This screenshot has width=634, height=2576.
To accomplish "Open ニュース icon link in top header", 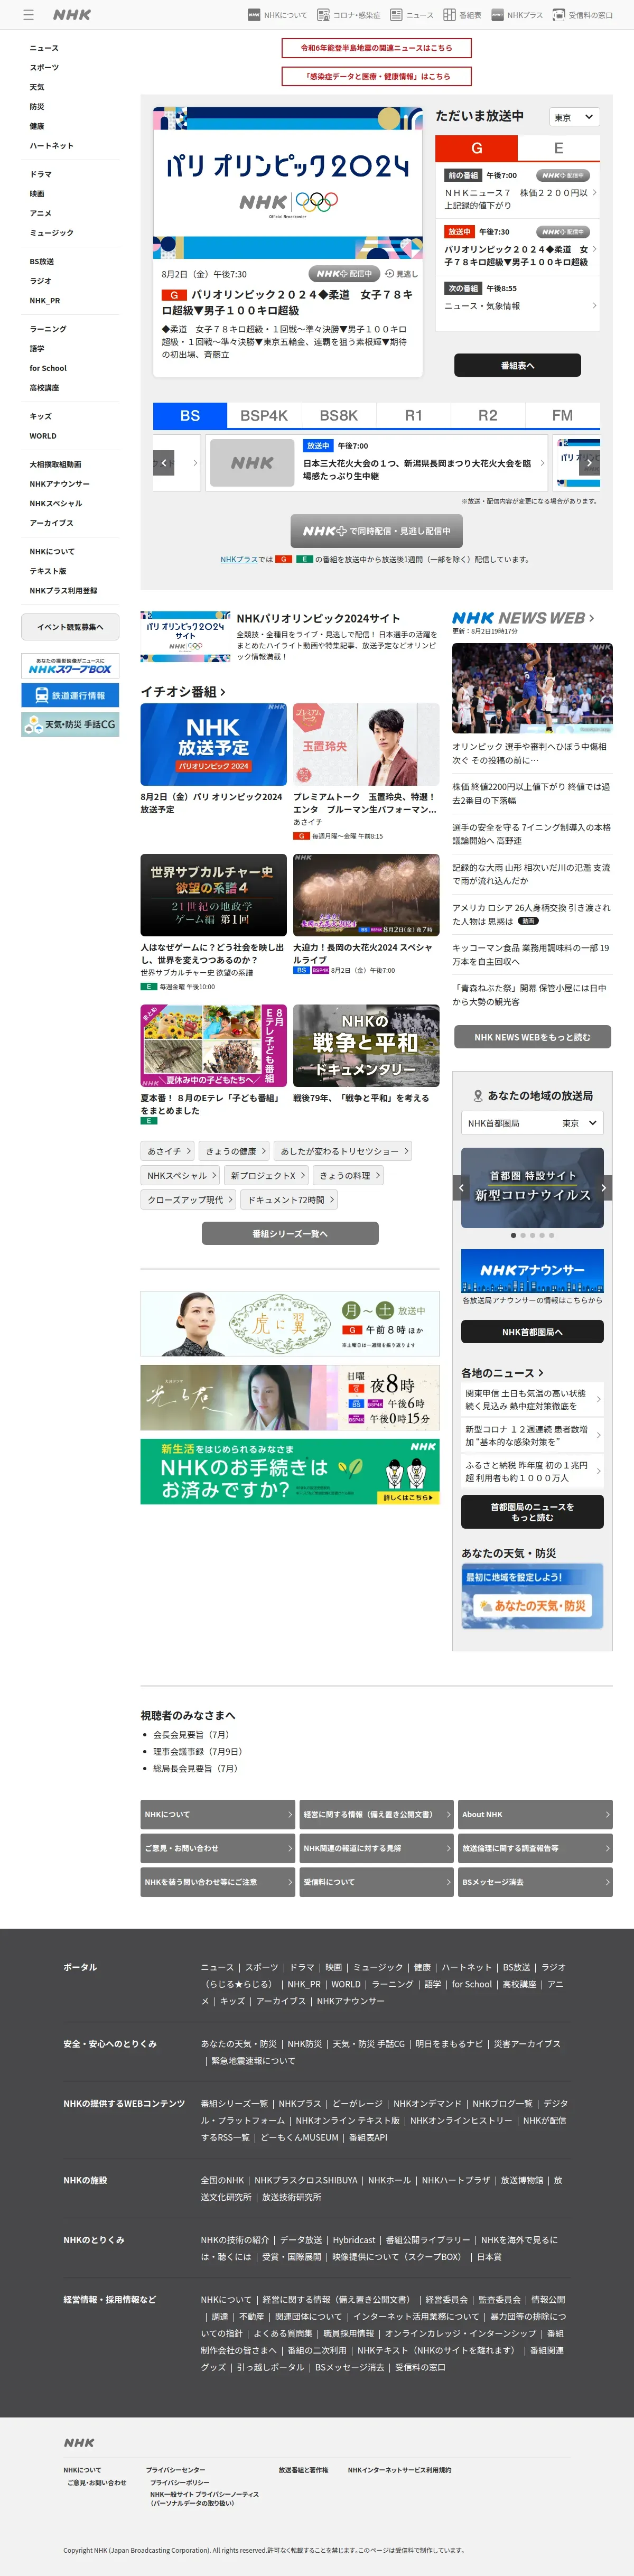I will [412, 15].
